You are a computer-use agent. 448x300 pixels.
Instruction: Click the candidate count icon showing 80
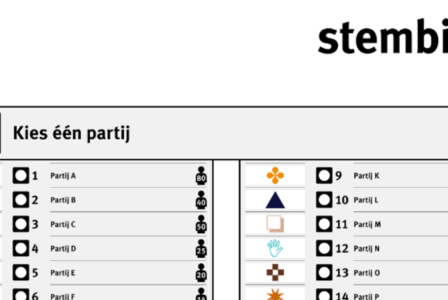coord(201,176)
